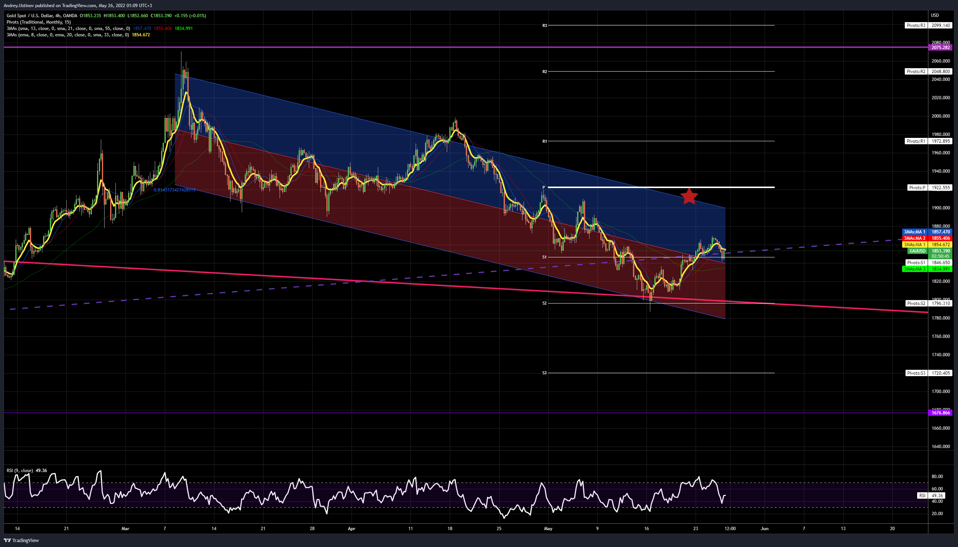Click the 80.00 RSI axis label
This screenshot has height=547, width=958.
click(x=937, y=476)
